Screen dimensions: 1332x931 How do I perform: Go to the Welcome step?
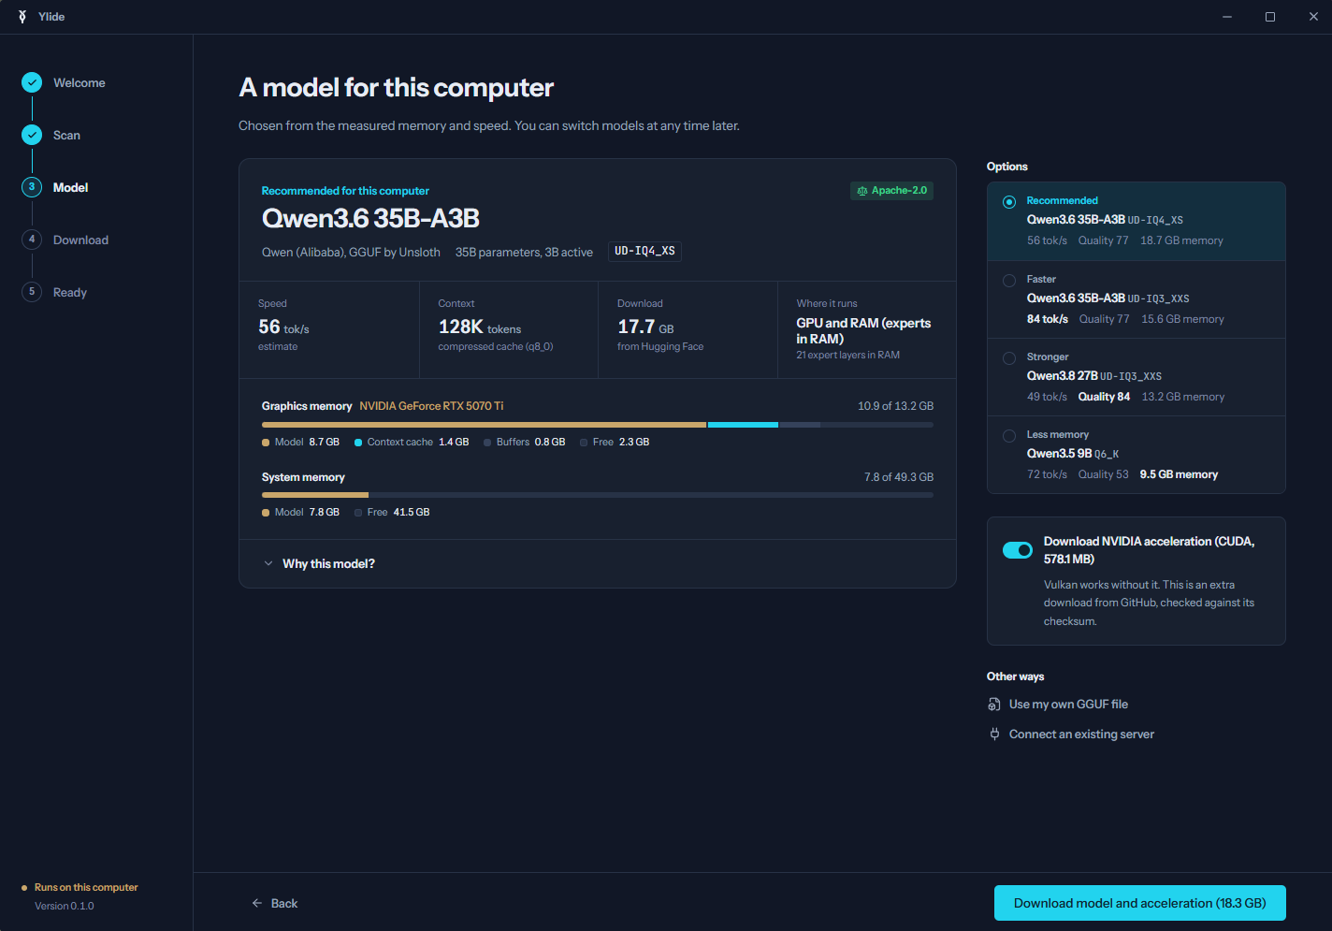point(80,82)
